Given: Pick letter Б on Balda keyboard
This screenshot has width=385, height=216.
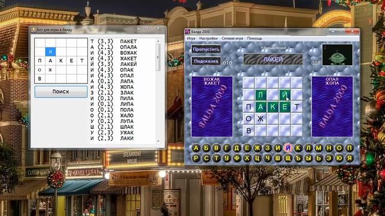Looking at the screenshot, I should point(206,148).
